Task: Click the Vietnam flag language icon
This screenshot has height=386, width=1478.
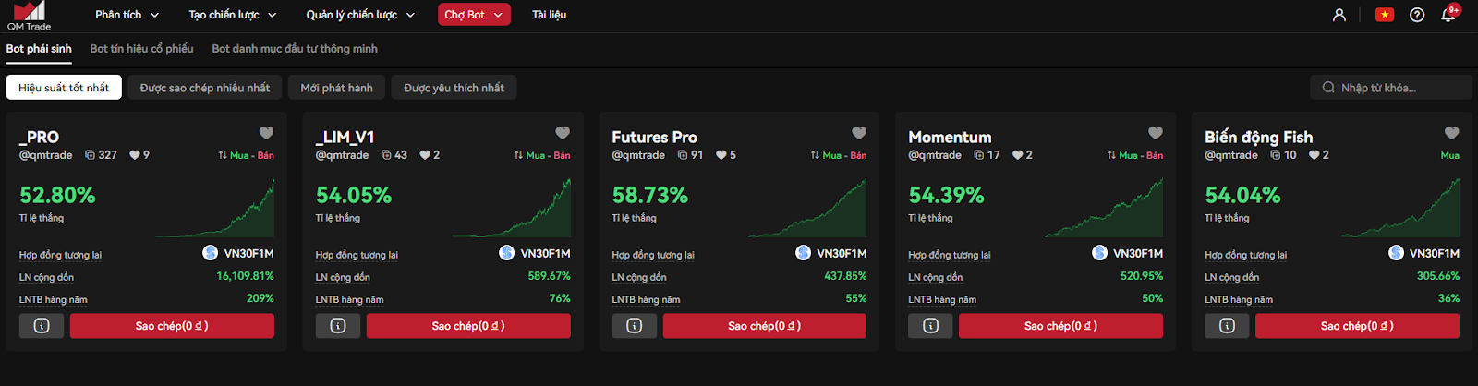Action: (1385, 15)
